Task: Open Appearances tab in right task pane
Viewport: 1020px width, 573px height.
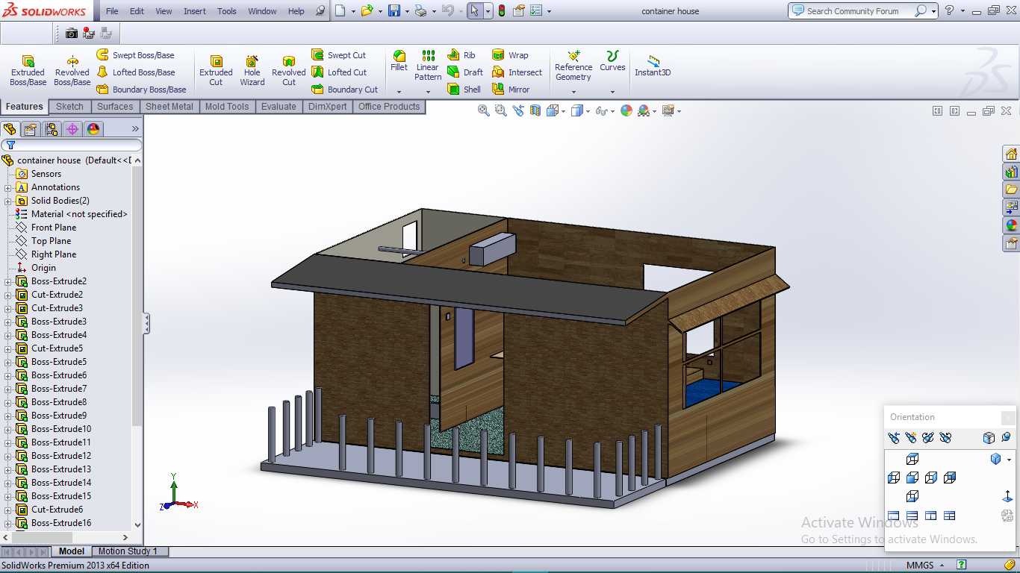Action: 1011,225
